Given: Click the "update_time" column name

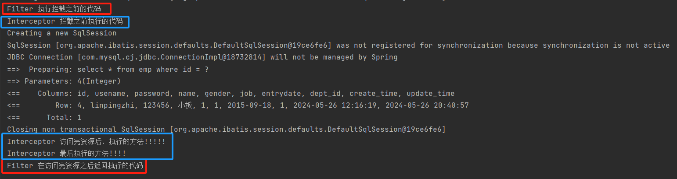Looking at the screenshot, I should 430,94.
